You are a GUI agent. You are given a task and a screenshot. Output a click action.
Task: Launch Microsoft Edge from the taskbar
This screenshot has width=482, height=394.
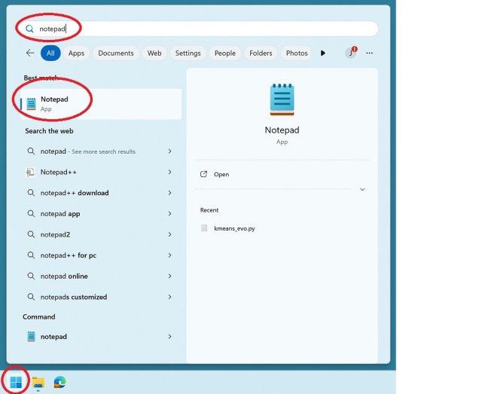tap(59, 382)
